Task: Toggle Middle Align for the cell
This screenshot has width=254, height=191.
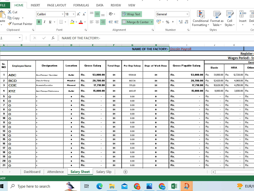Action: tap(97, 14)
